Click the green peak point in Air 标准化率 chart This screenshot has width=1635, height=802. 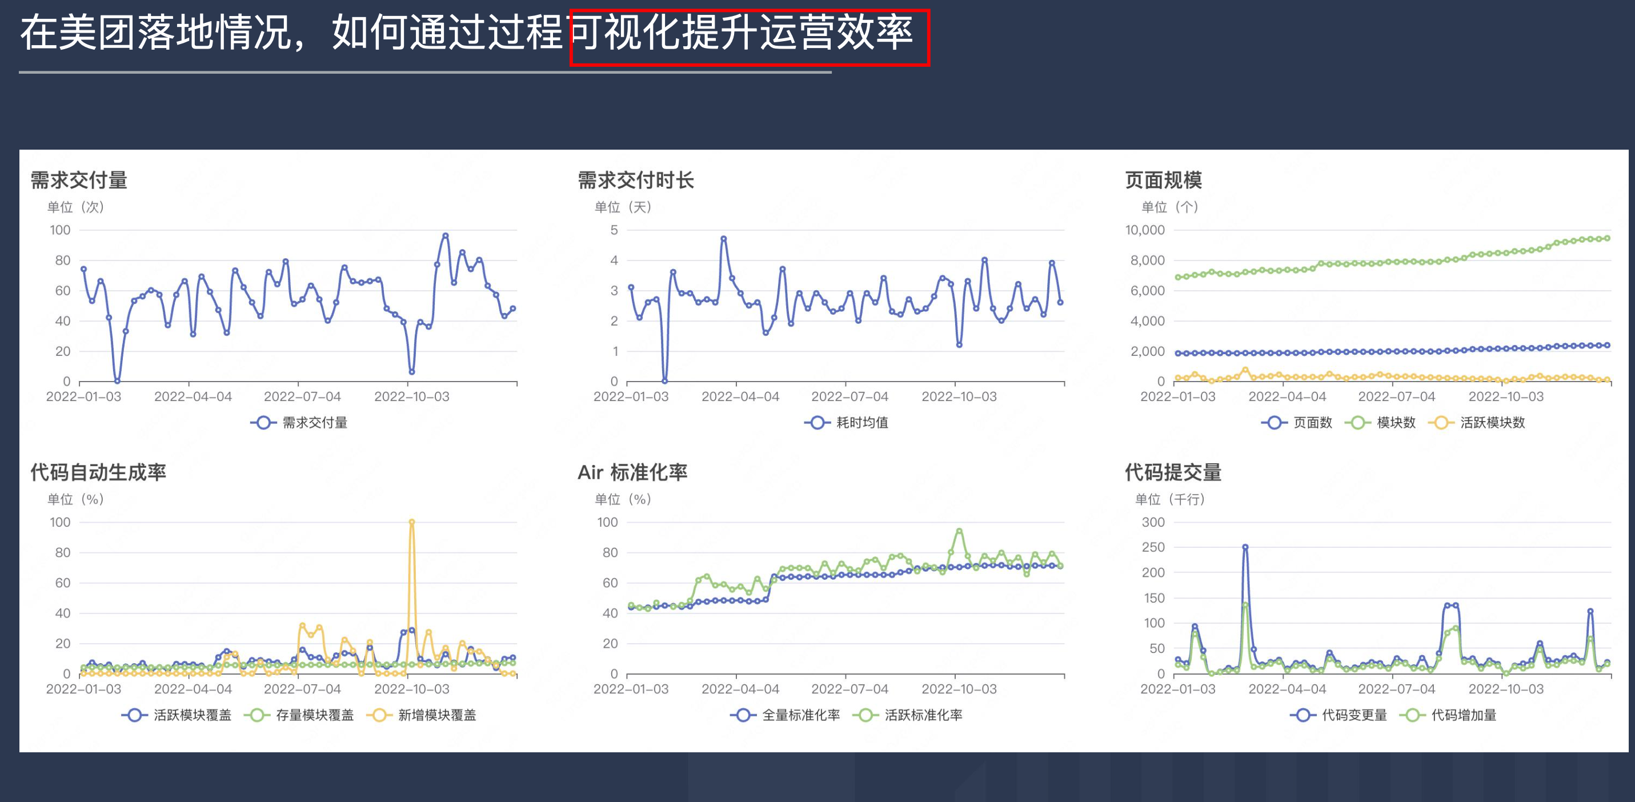[959, 531]
